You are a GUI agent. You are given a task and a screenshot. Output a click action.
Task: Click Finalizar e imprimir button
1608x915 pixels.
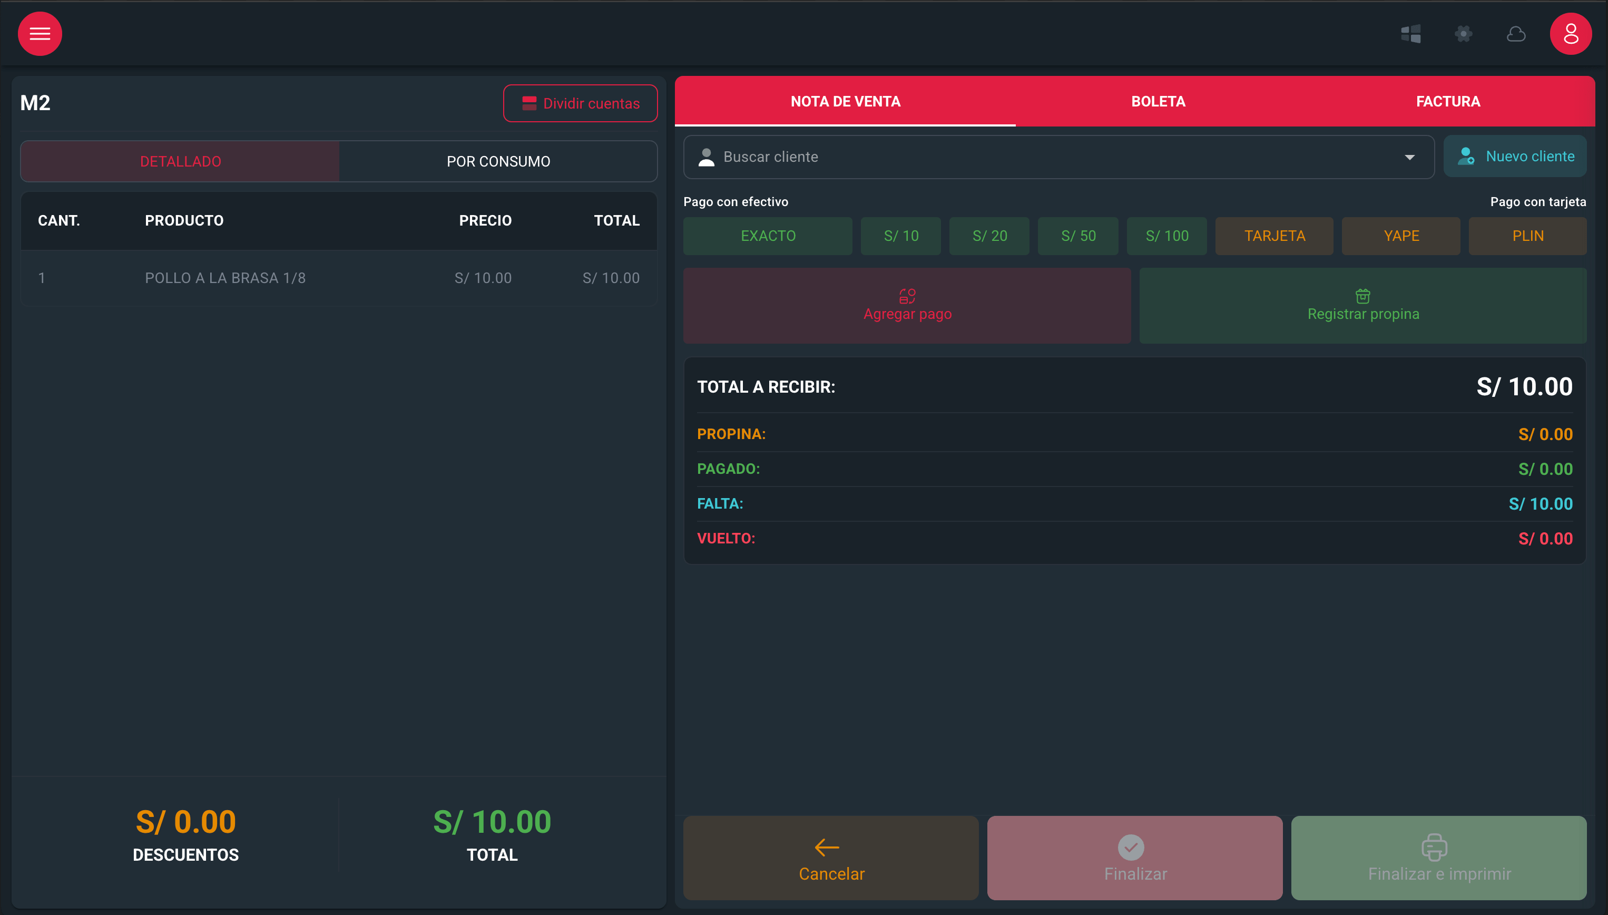click(x=1439, y=858)
